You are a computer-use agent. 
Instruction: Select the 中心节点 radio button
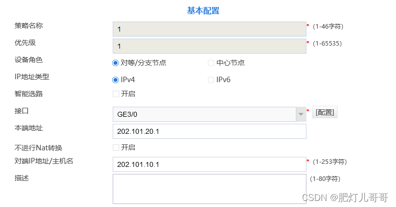click(211, 63)
